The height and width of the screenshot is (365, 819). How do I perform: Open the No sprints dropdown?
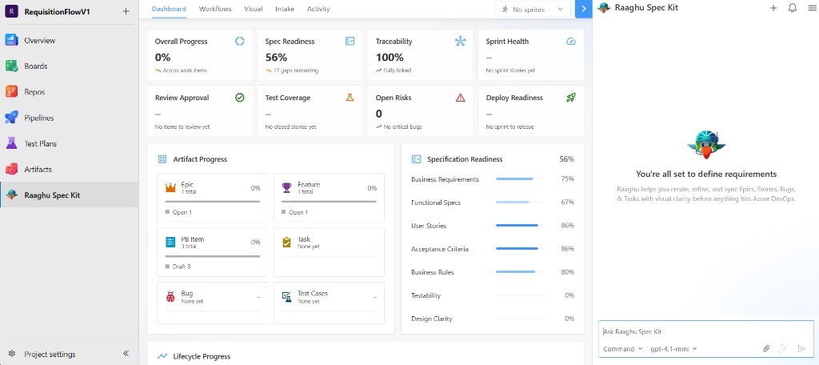[532, 10]
